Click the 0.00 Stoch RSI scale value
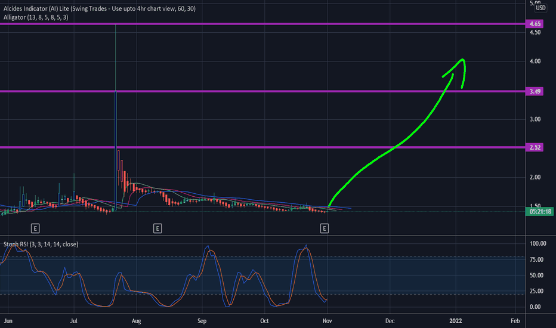 pos(535,307)
